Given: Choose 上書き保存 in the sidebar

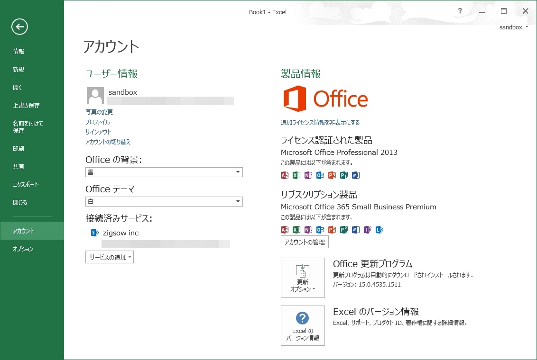Looking at the screenshot, I should 27,105.
